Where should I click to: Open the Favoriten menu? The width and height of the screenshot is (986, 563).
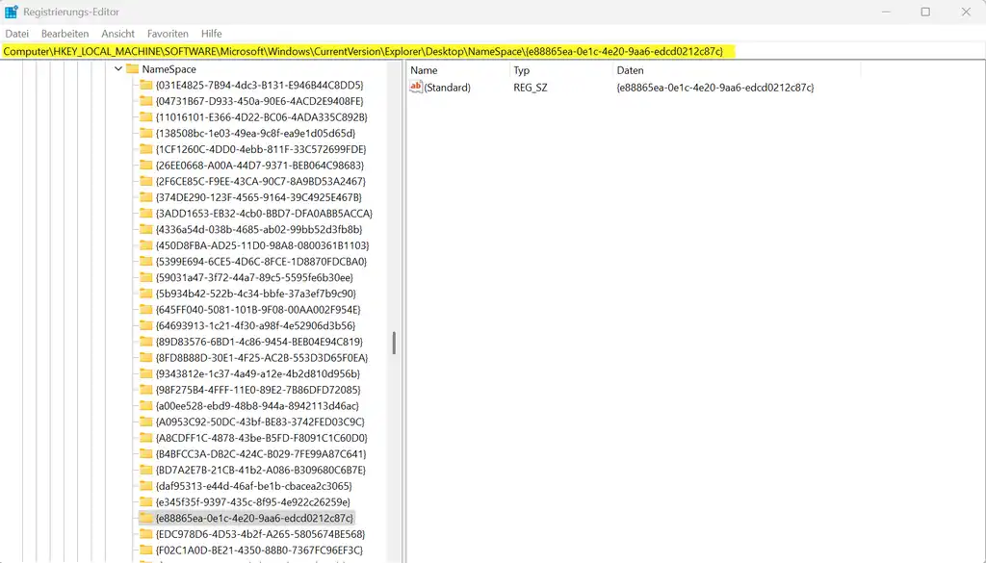coord(168,34)
